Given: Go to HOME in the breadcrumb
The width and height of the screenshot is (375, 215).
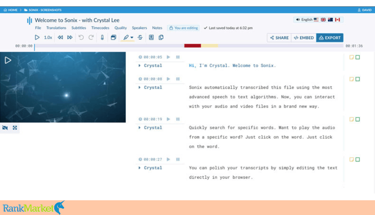Looking at the screenshot, I should click(10, 10).
